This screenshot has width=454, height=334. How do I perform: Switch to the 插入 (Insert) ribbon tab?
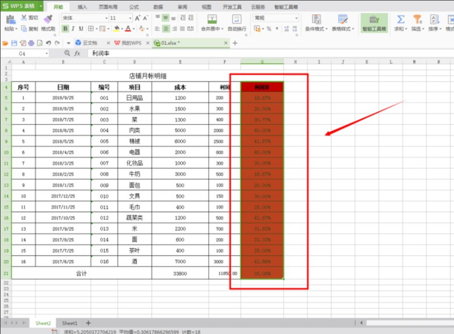(82, 7)
